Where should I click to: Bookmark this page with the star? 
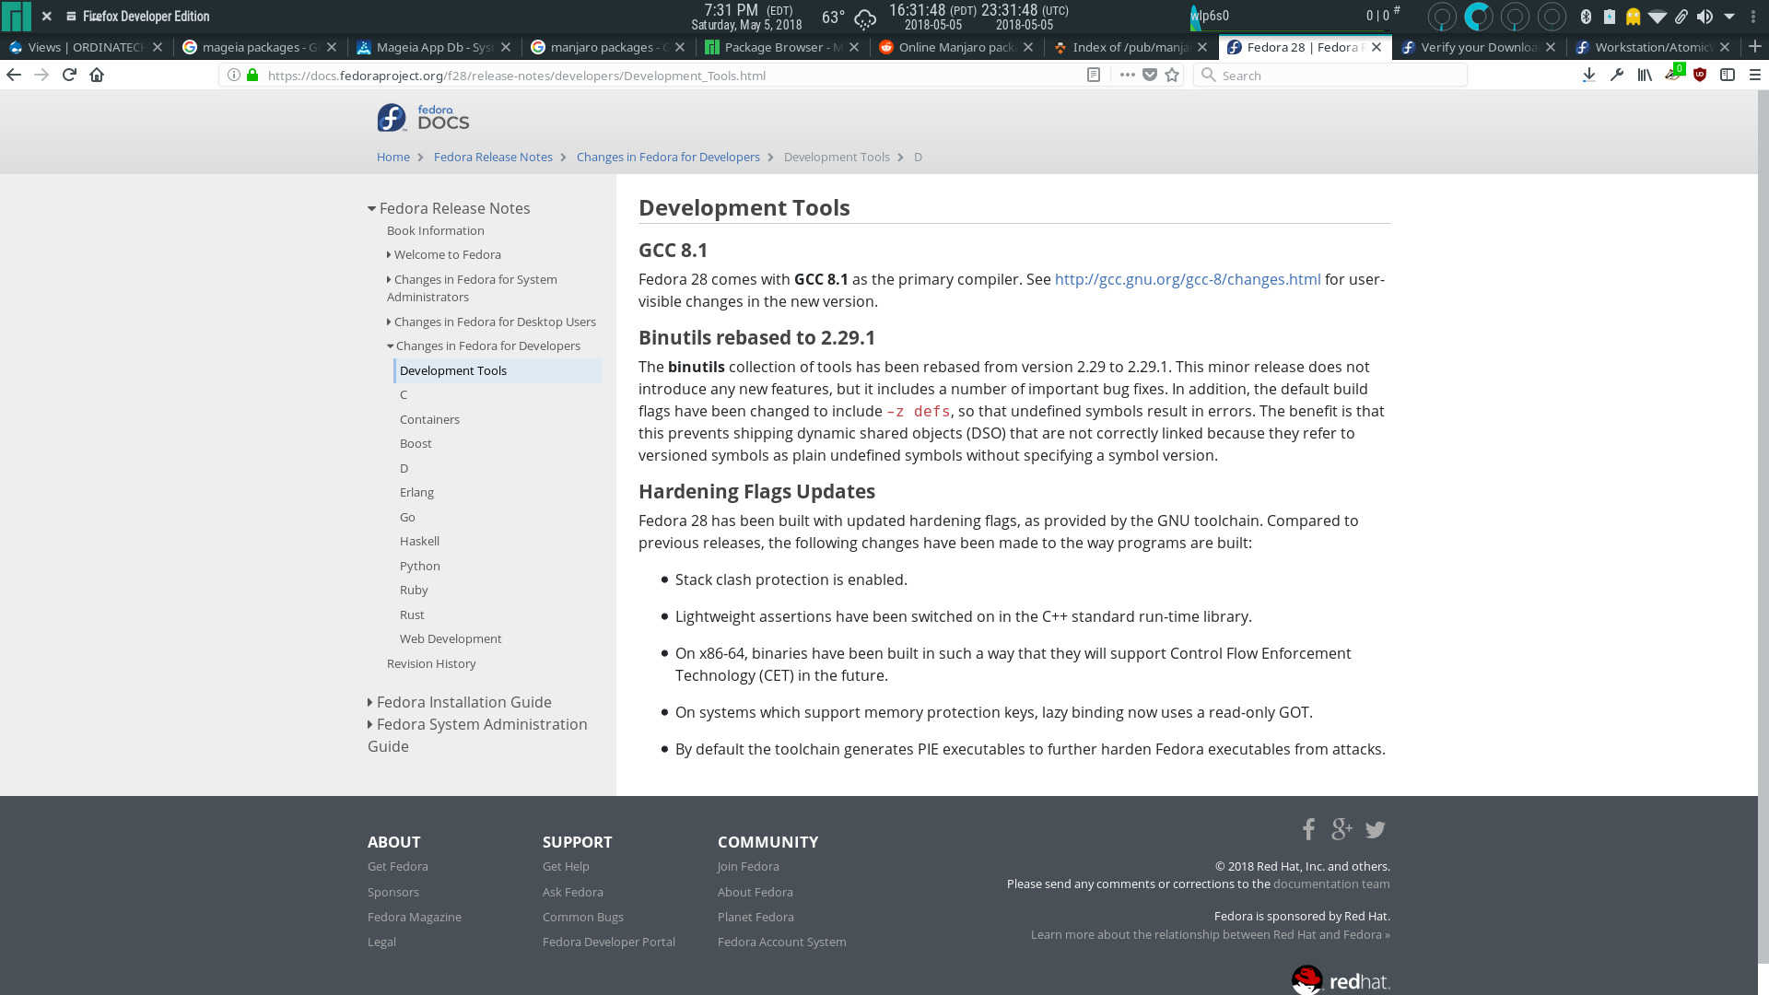1172,75
